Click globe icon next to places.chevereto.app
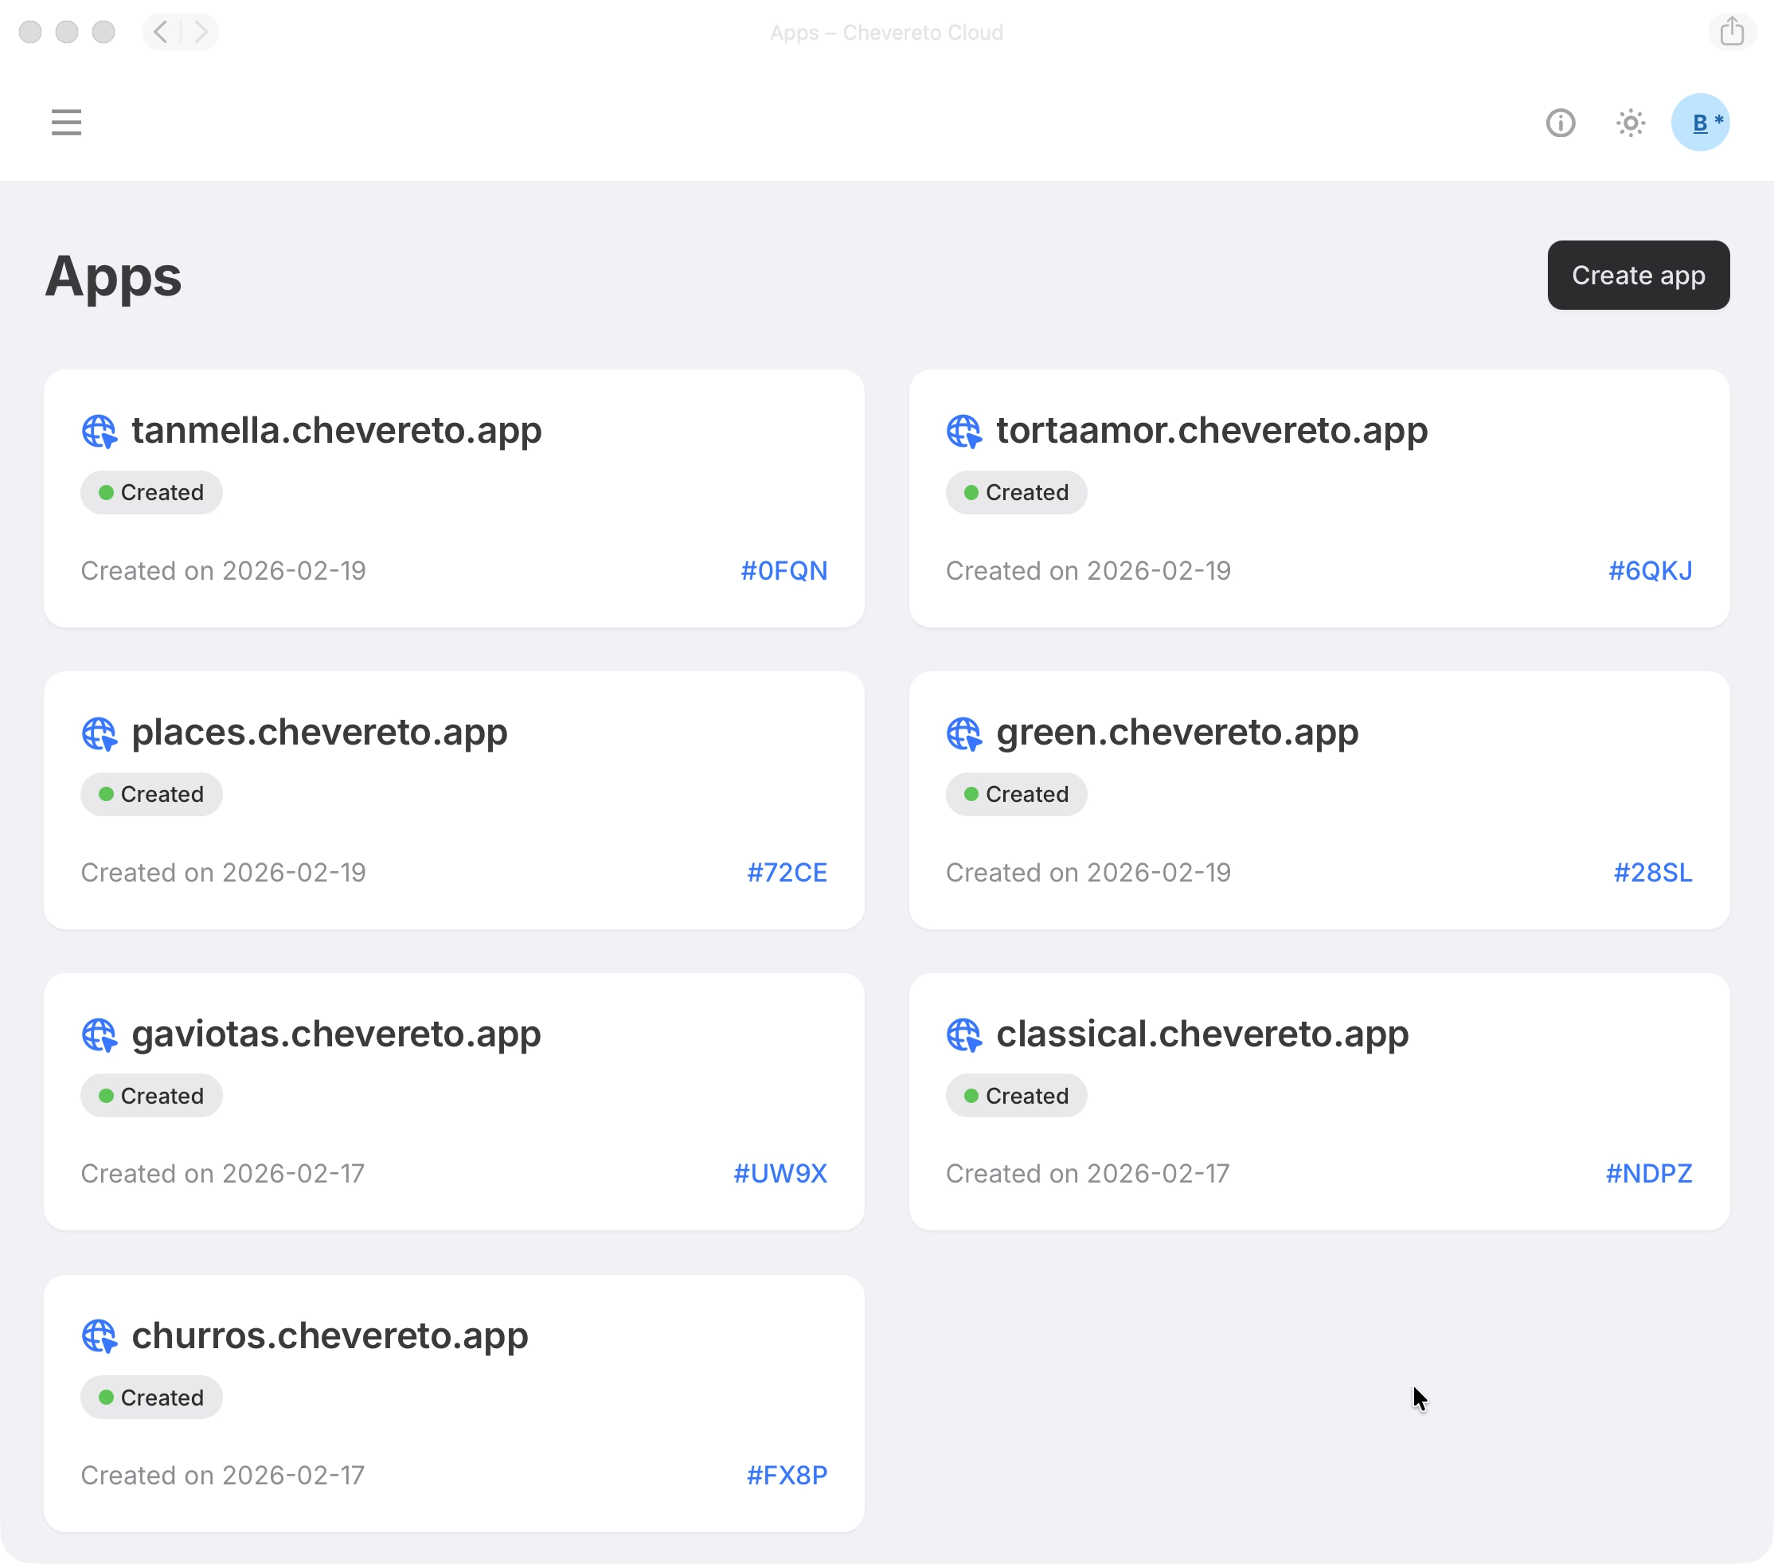This screenshot has width=1774, height=1564. pos(99,733)
